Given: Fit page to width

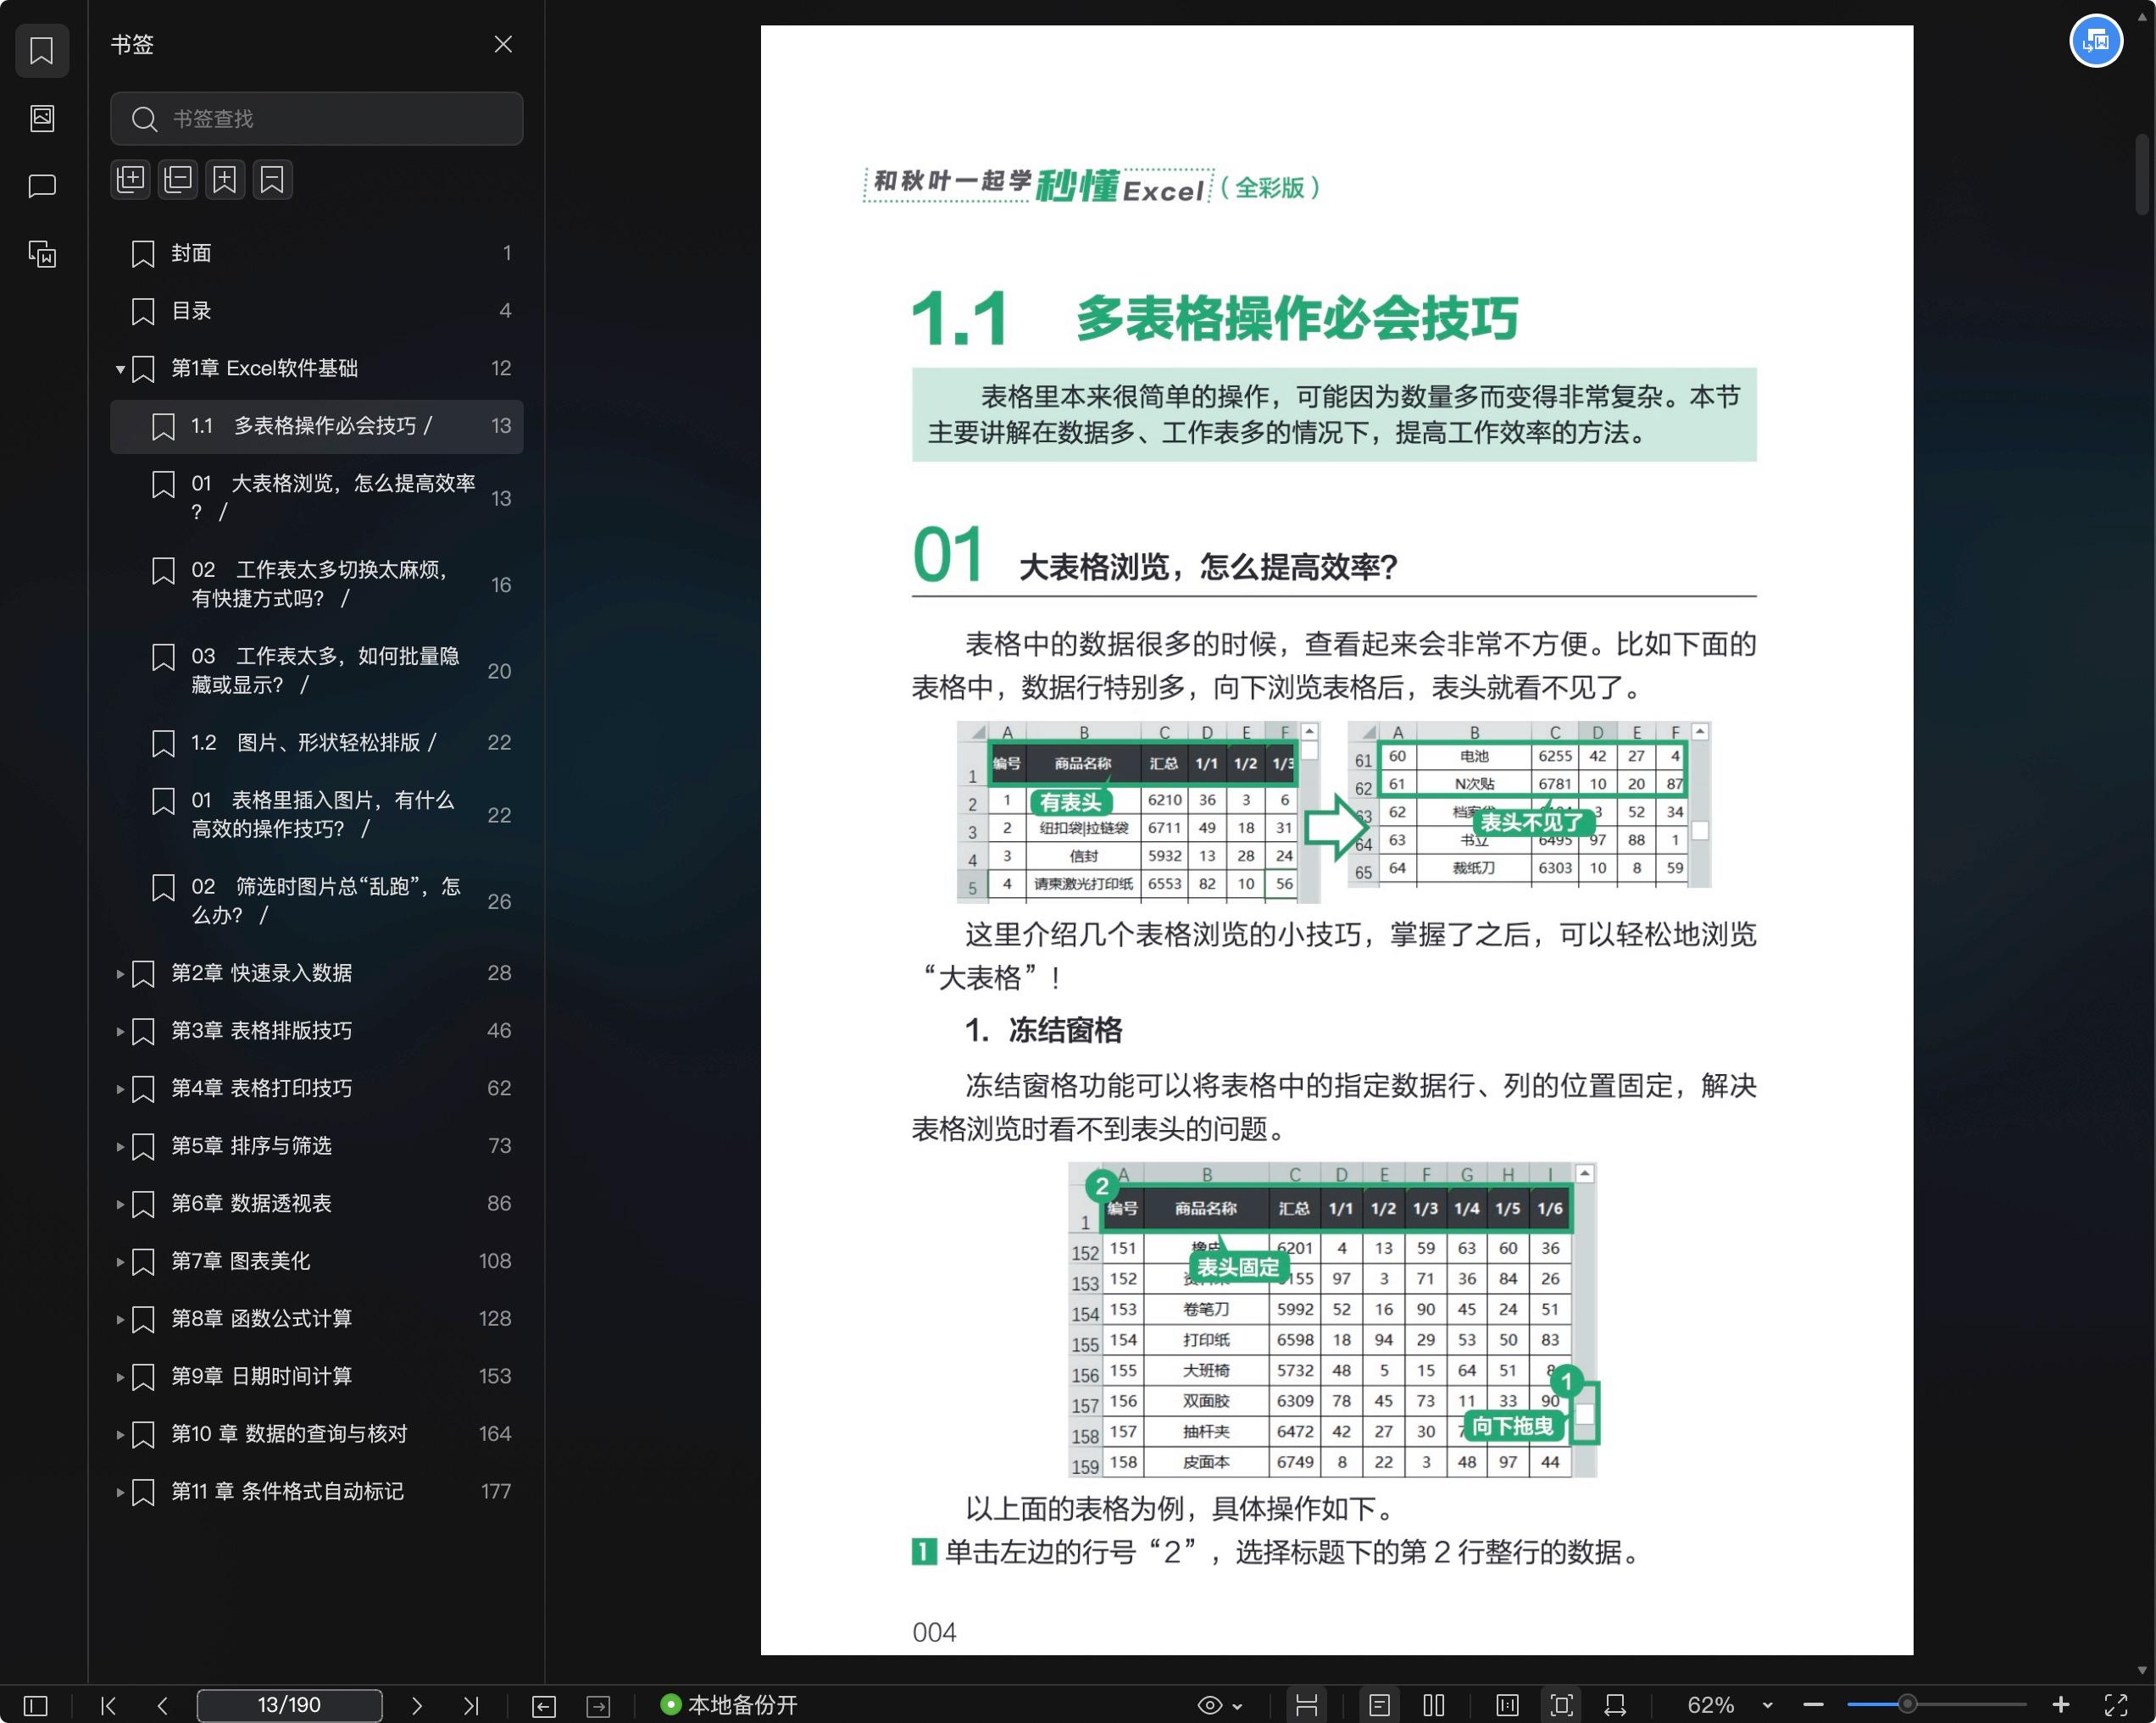Looking at the screenshot, I should (x=1615, y=1705).
